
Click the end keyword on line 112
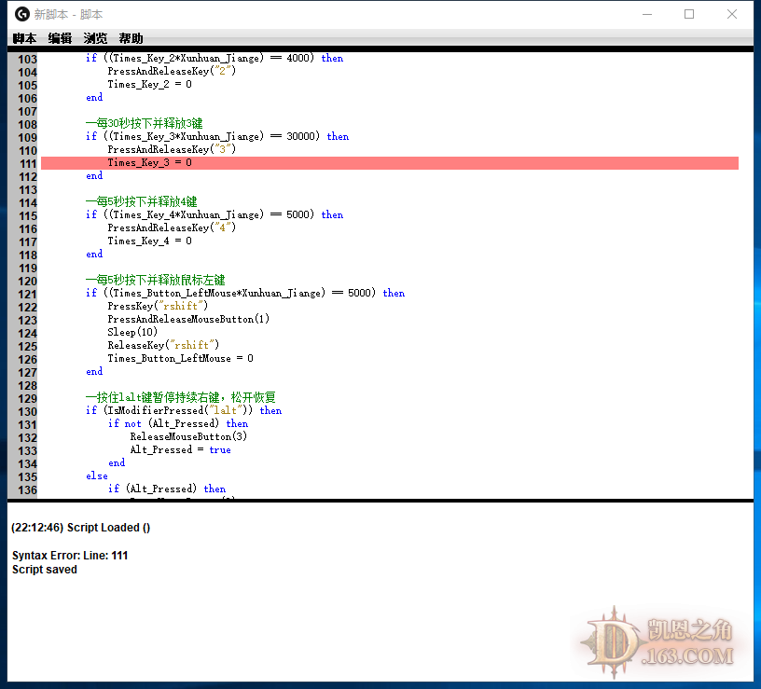pos(94,175)
